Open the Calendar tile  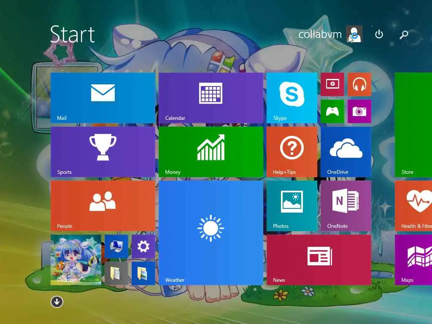(x=211, y=98)
